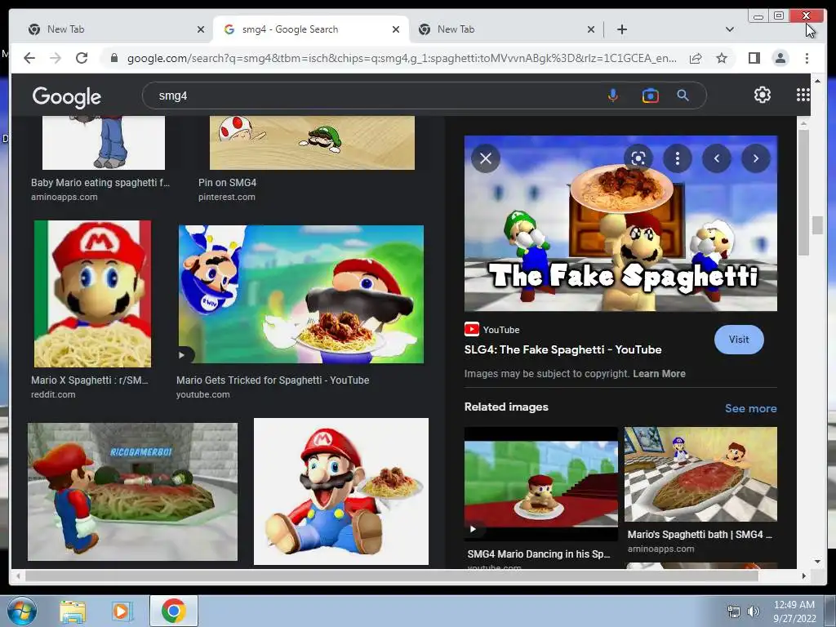
Task: Visit the source page via Visit button
Action: (738, 340)
